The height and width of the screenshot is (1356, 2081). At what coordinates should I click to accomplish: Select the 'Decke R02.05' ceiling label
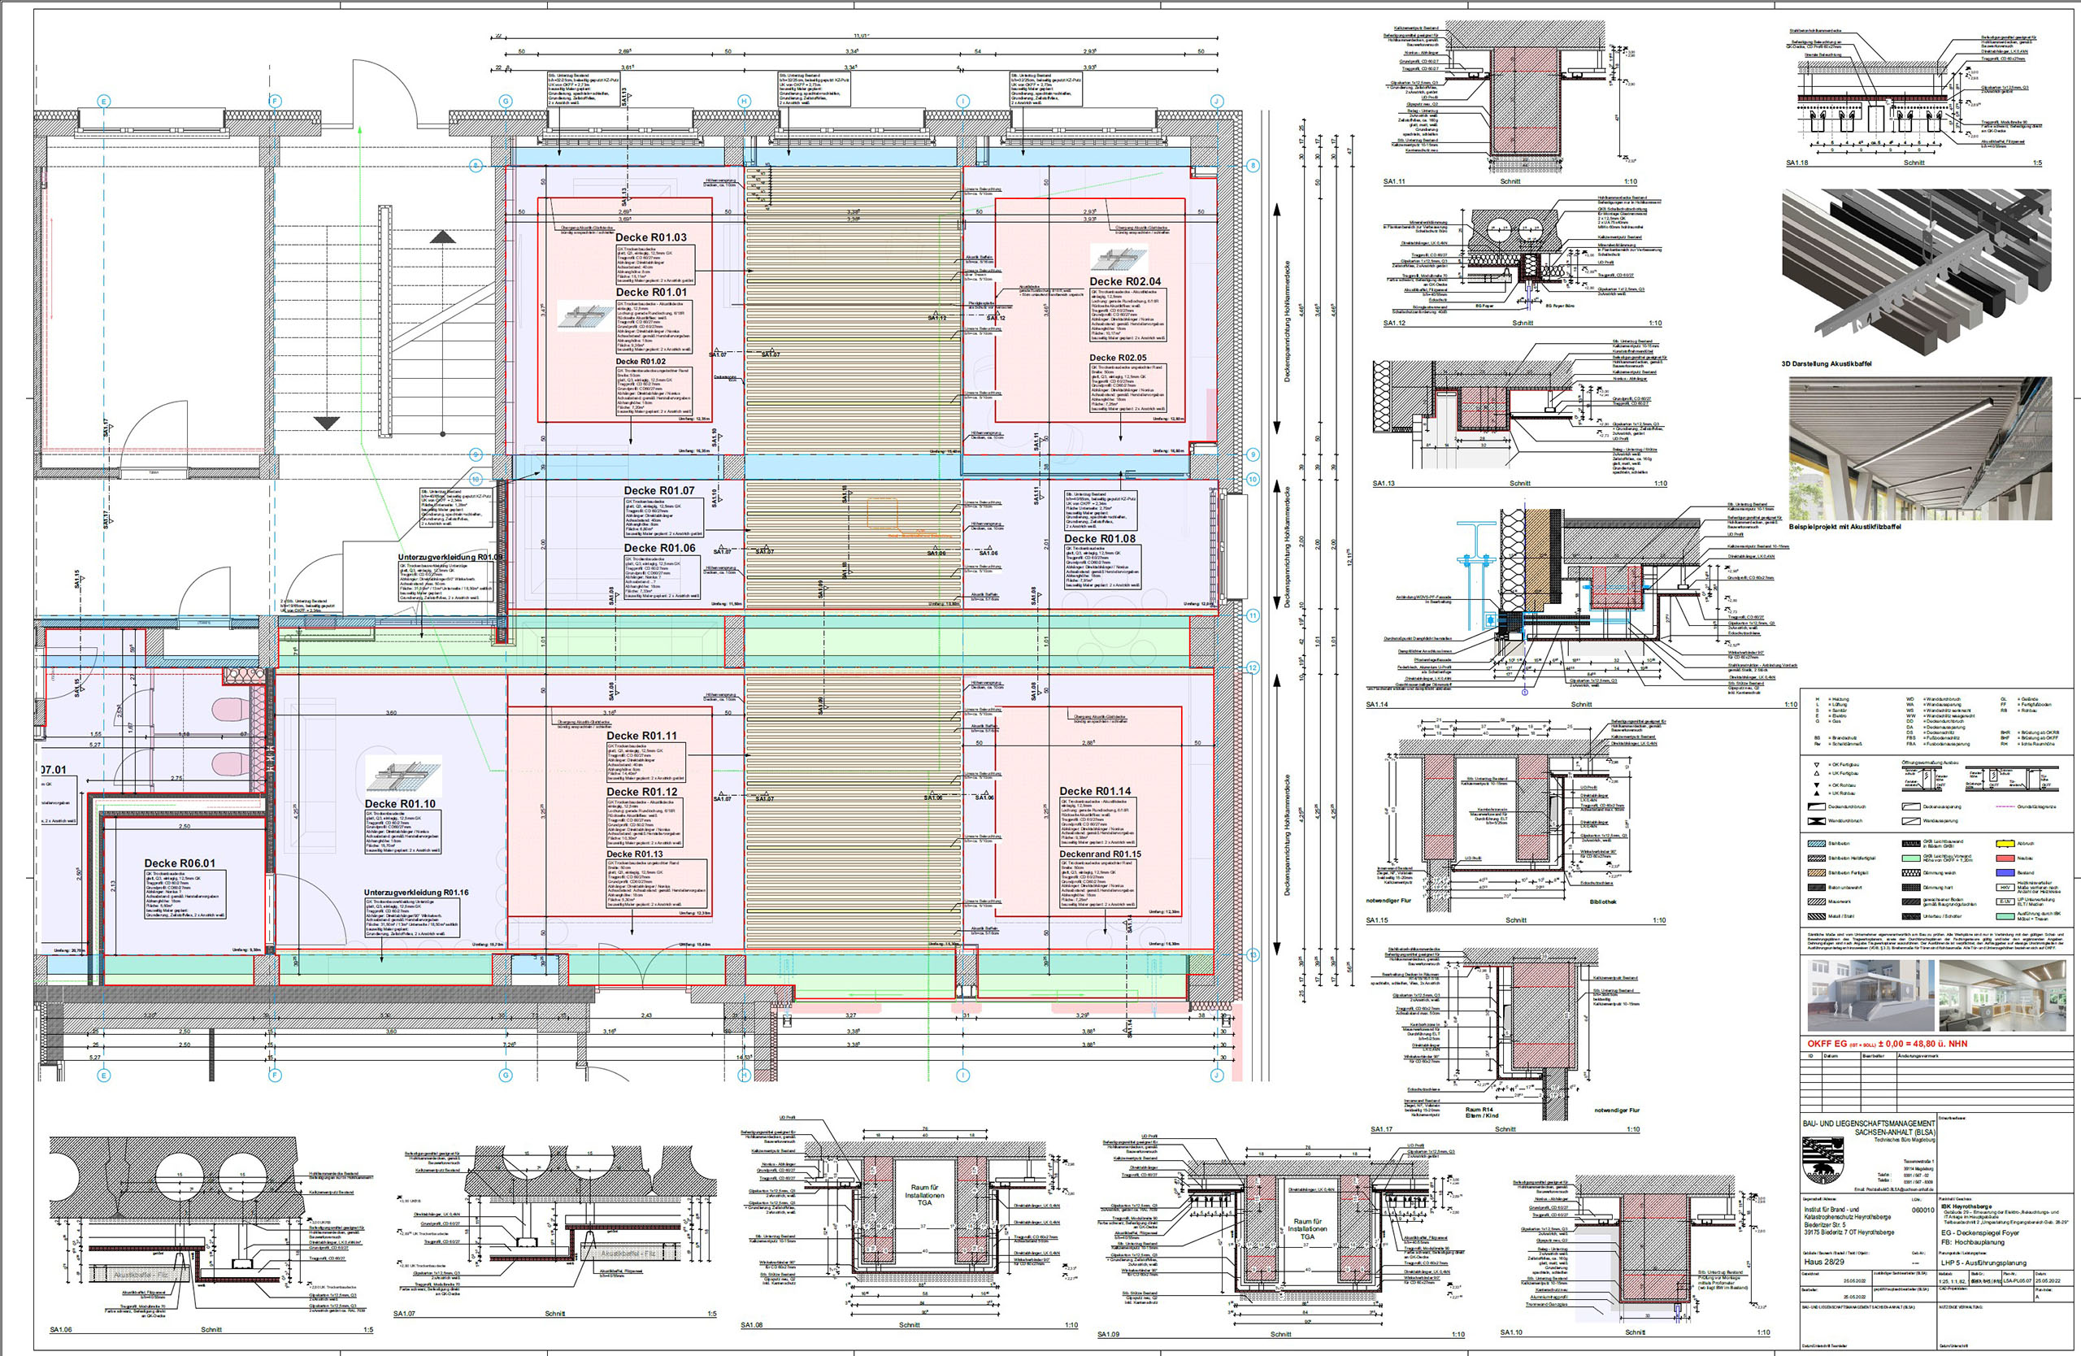[1118, 358]
